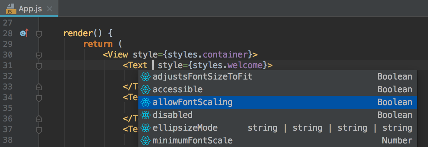Click the React icon beside minimumFontScale
Screen dimensions: 428x147
[145, 141]
